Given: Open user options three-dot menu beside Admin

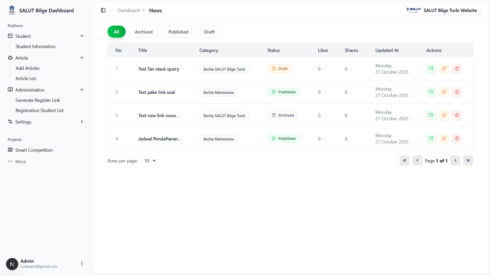Looking at the screenshot, I should click(x=82, y=263).
